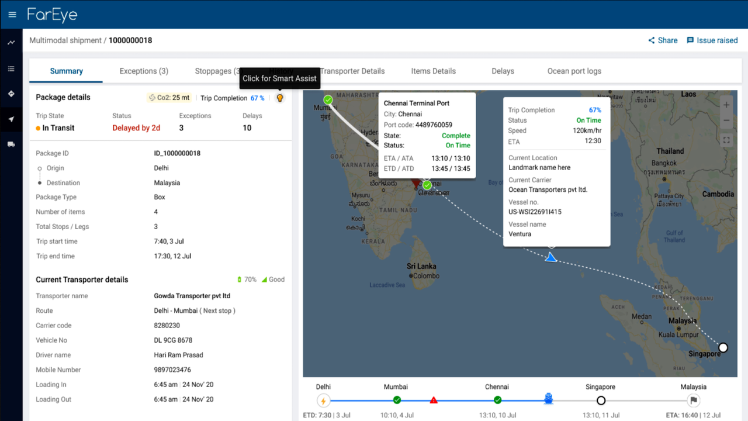Open the list view sidebar icon
The image size is (748, 421).
(11, 68)
